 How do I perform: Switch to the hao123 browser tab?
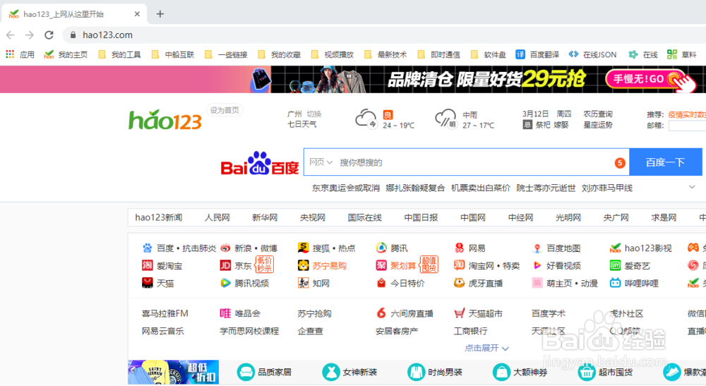(74, 14)
